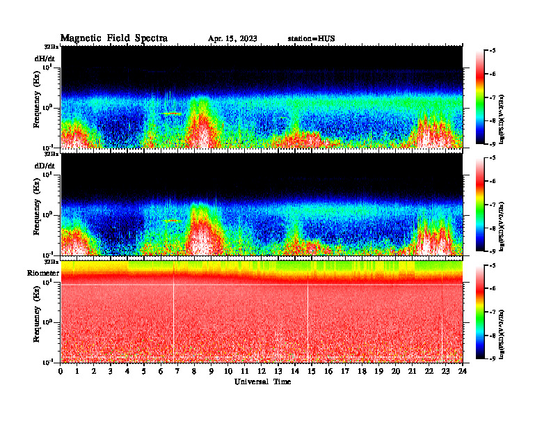The image size is (551, 426).
Task: Click hour tick label '16' on time axis
Action: pyautogui.click(x=328, y=371)
